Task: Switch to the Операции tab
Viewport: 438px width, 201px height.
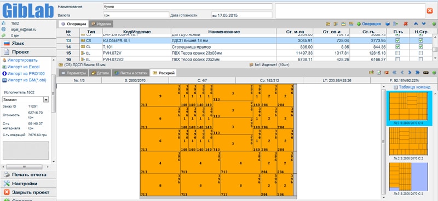Action: click(x=73, y=24)
